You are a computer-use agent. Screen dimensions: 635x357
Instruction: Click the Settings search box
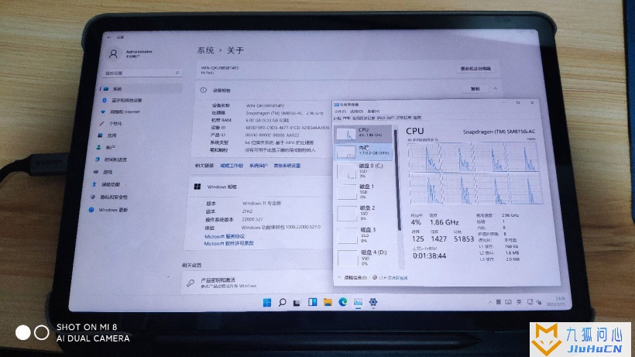tap(142, 73)
